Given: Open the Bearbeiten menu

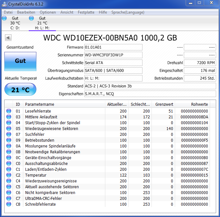Looking at the screenshot, I should (26, 12).
